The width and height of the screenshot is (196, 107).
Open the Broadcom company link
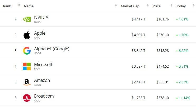44,96
